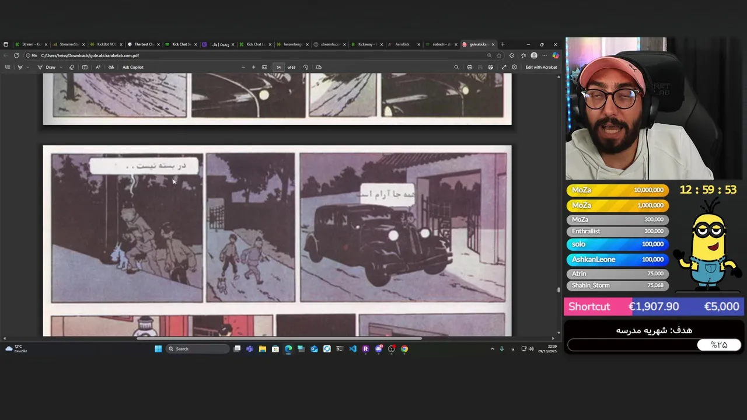Screen dimensions: 747x420
Task: Open browser profile avatar
Action: (533, 55)
